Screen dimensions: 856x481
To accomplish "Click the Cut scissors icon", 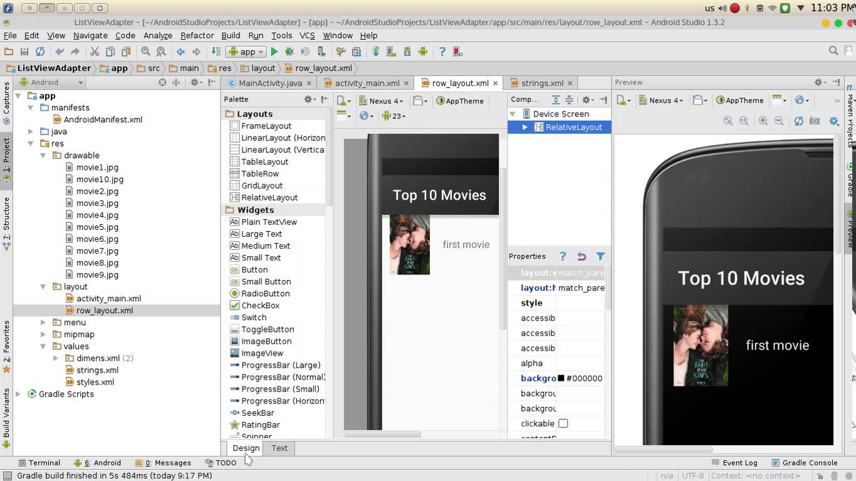I will click(x=95, y=52).
